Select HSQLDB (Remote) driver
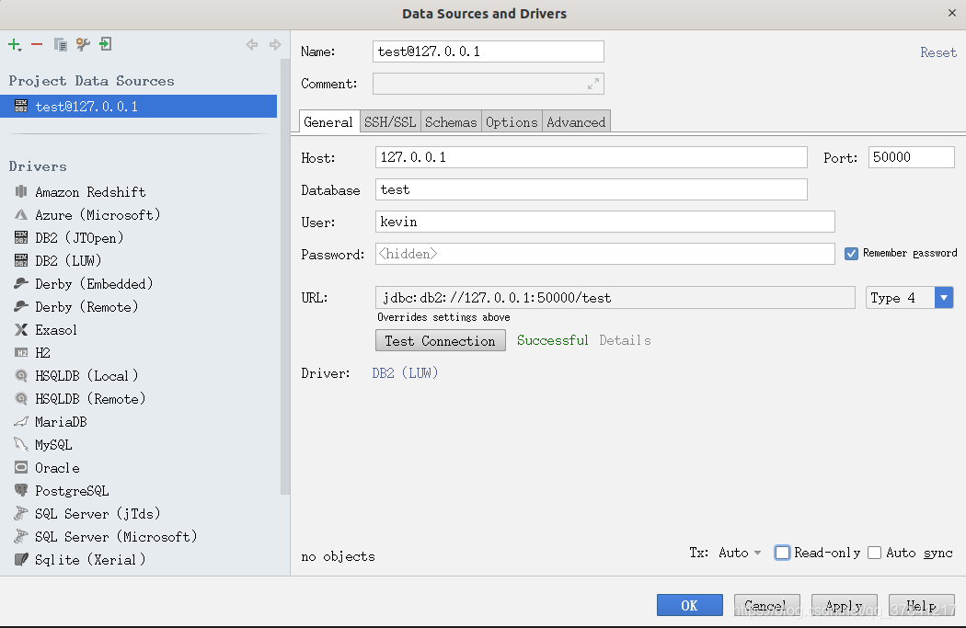 [80, 399]
